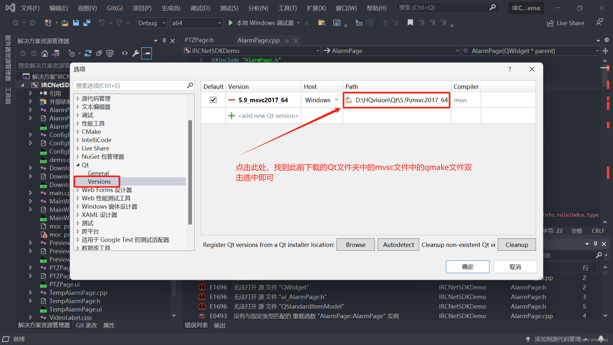613x345 pixels.
Task: Switch to the 输出 tab
Action: [x=219, y=325]
